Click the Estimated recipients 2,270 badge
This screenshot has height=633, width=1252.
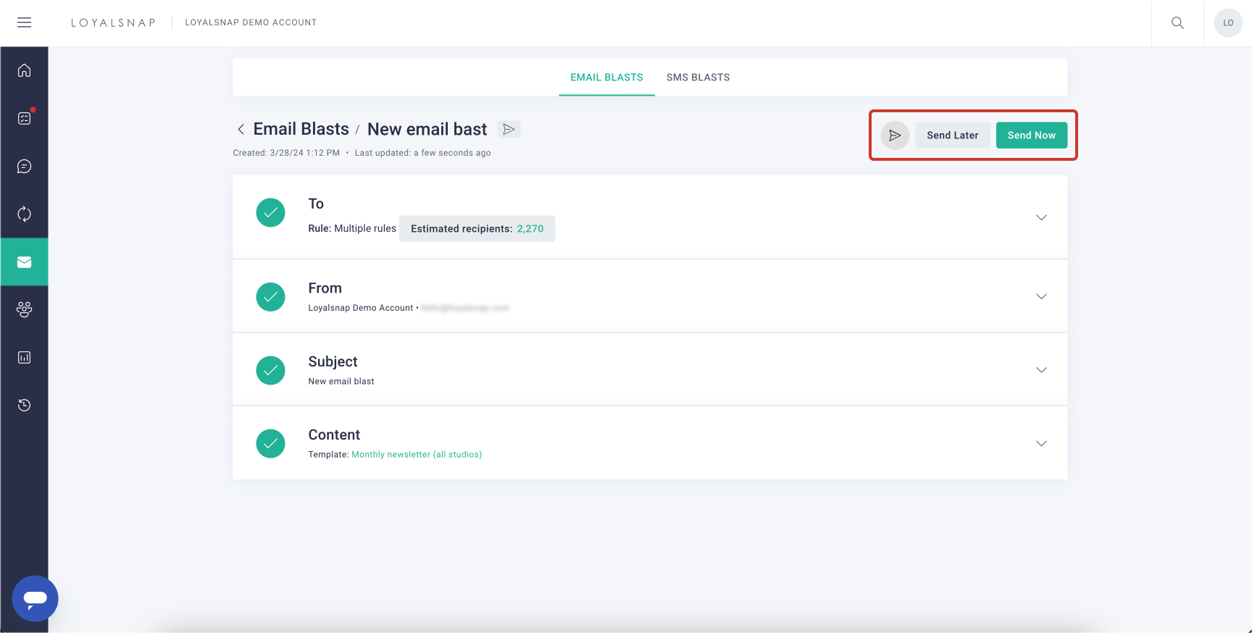pyautogui.click(x=477, y=229)
